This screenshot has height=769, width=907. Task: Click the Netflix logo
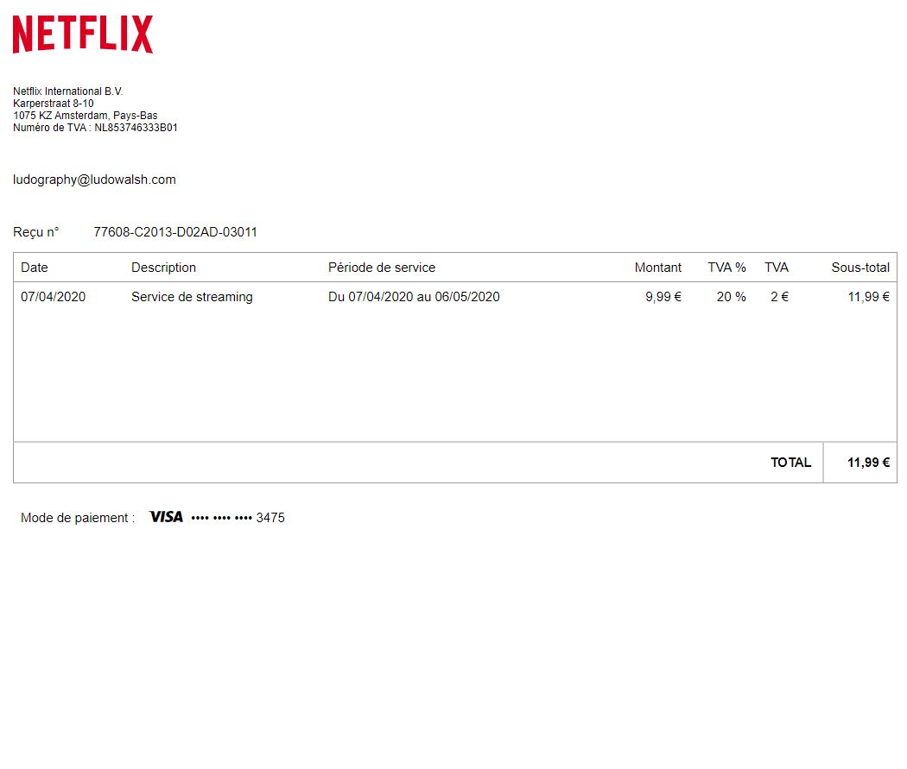(x=83, y=34)
